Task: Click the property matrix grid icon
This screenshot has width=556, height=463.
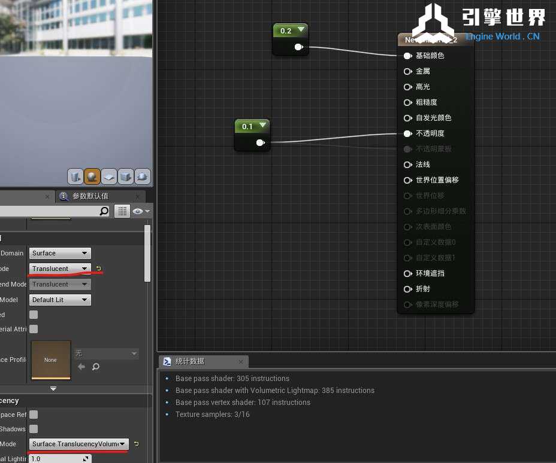Action: (122, 211)
